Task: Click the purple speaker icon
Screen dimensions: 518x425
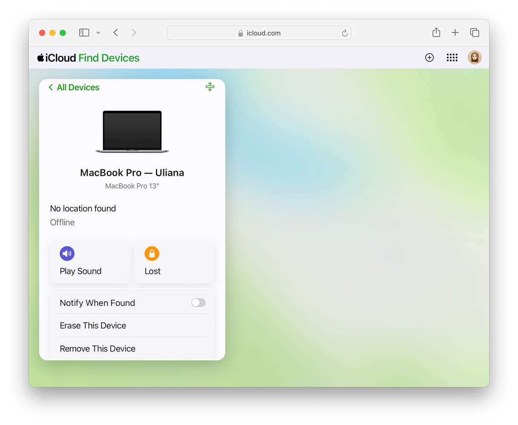Action: (x=67, y=254)
